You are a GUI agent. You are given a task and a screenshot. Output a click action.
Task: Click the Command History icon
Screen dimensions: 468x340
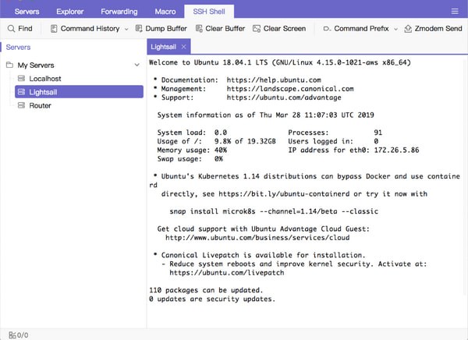tap(54, 29)
